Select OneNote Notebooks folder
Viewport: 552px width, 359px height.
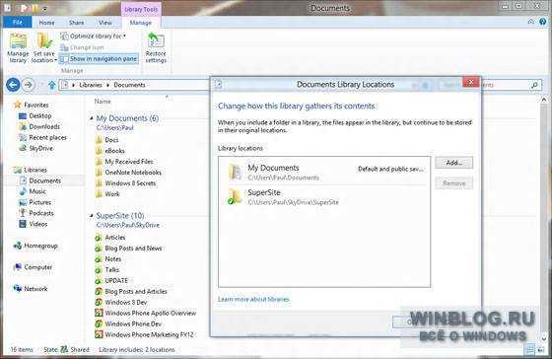(x=129, y=173)
